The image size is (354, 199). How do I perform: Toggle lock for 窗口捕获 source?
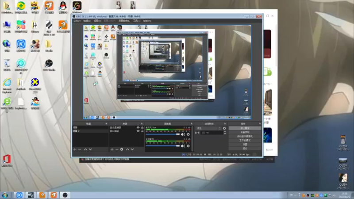pyautogui.click(x=142, y=131)
